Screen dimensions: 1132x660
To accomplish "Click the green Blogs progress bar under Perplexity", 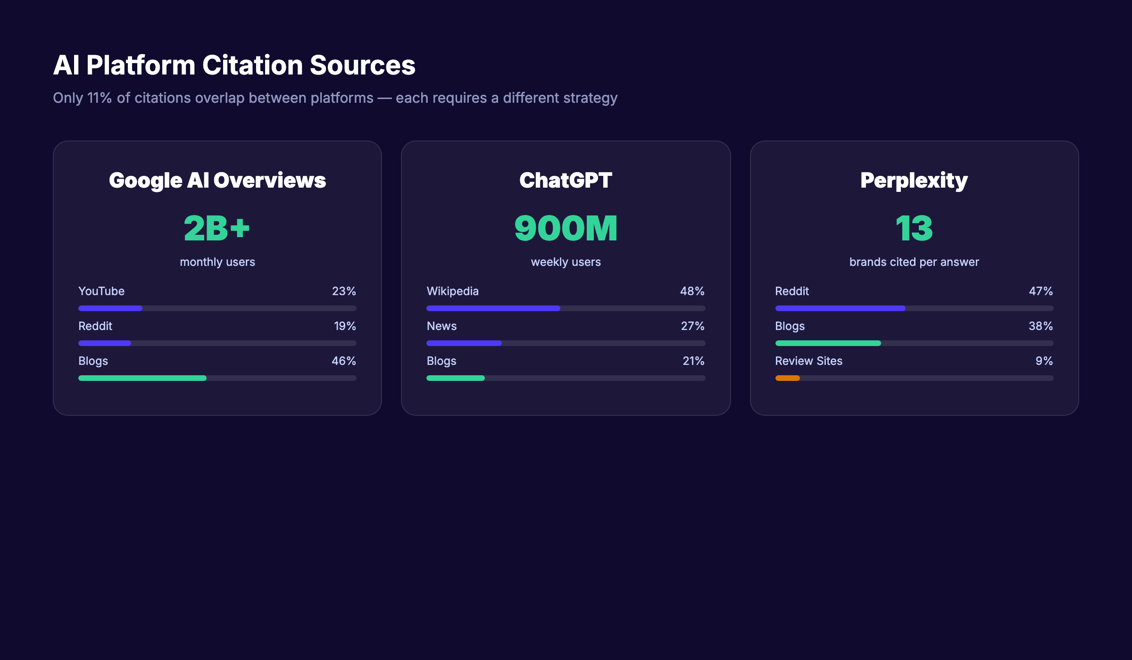I will click(x=827, y=343).
